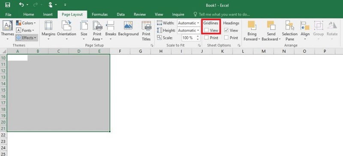Click the Scale 100% field

click(x=189, y=38)
